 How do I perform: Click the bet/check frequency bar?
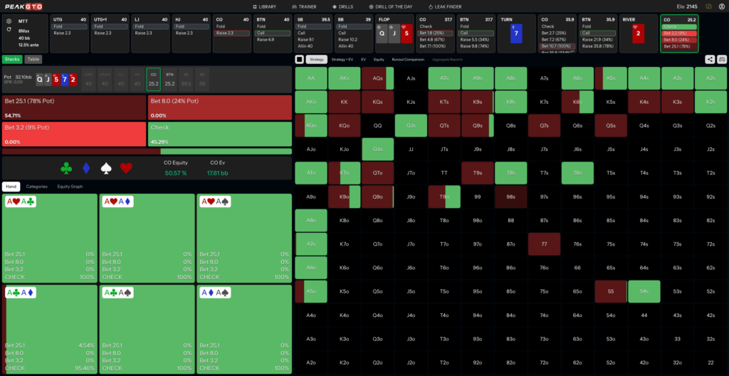pos(147,151)
